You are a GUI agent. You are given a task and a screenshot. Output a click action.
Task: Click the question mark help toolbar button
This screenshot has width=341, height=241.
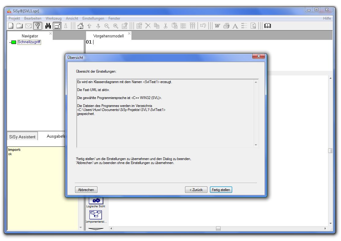point(38,26)
